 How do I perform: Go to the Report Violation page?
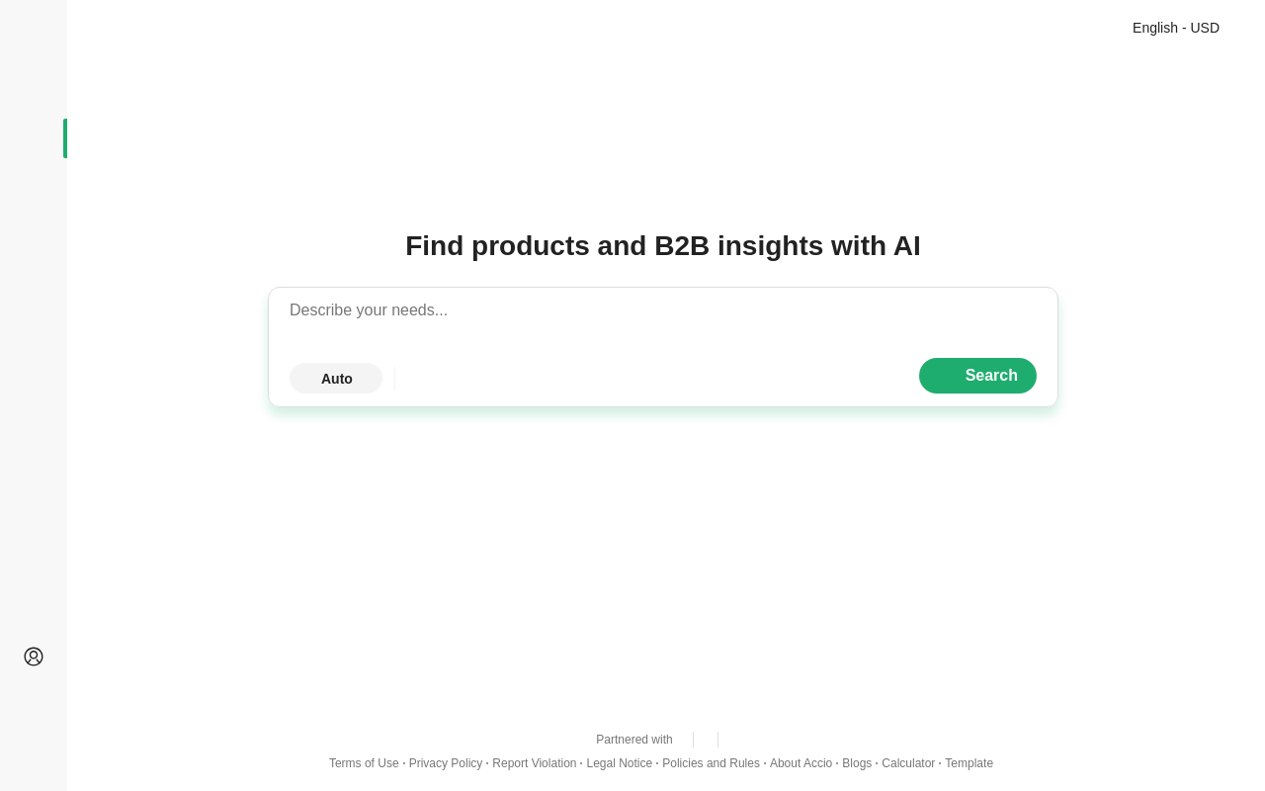click(534, 763)
